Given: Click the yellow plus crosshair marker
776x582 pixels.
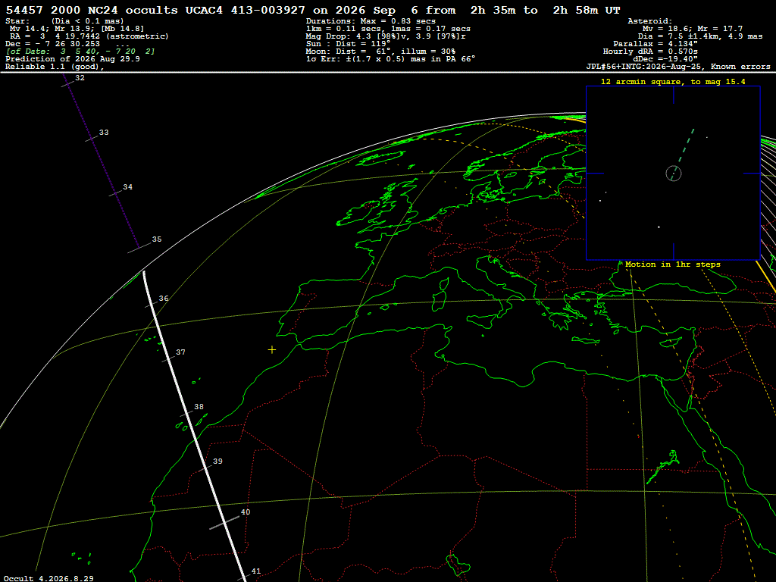Looking at the screenshot, I should pyautogui.click(x=272, y=350).
